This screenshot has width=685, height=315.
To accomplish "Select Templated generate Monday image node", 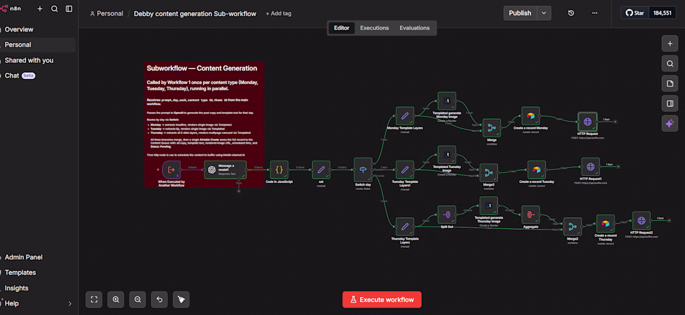I will coord(447,101).
